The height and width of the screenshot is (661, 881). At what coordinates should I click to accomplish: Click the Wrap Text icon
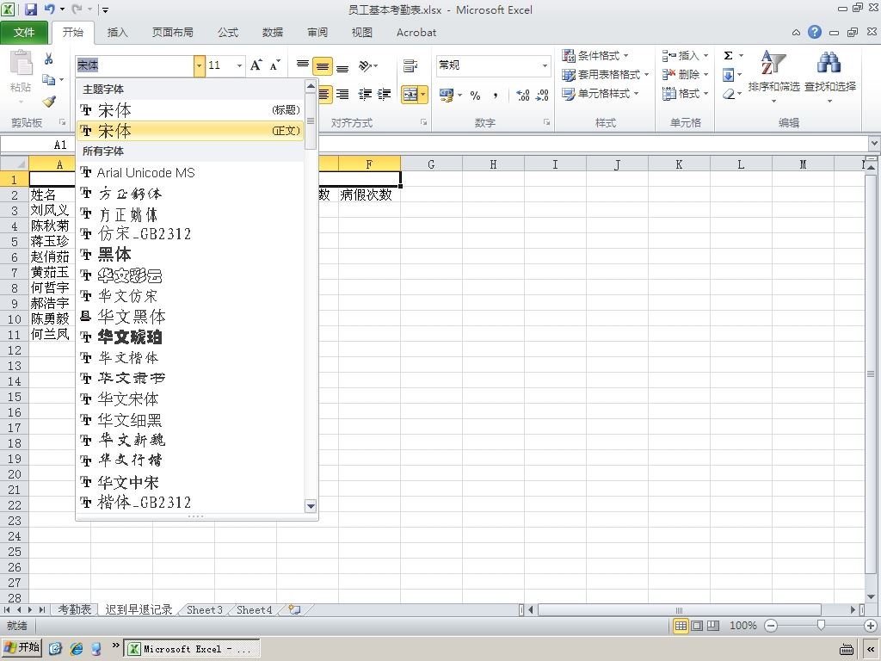[x=410, y=66]
